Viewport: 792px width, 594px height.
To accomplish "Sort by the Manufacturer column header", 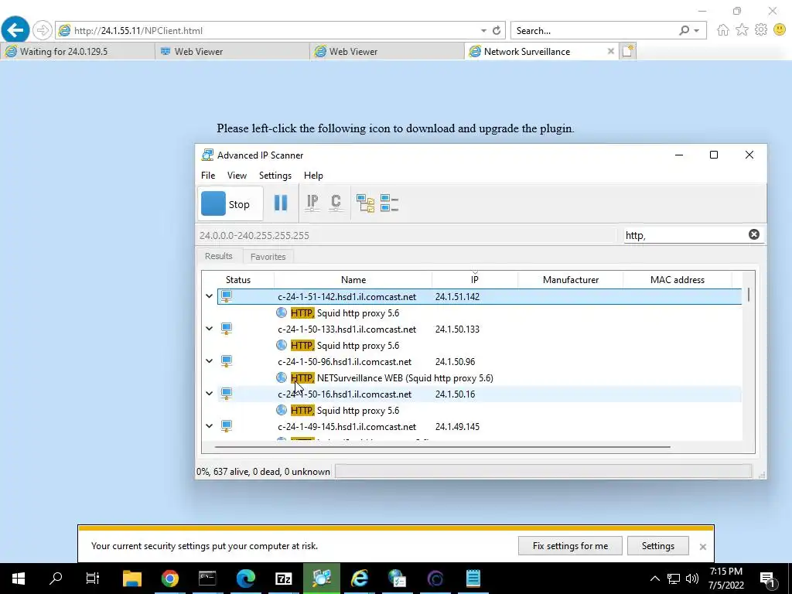I will coord(570,280).
